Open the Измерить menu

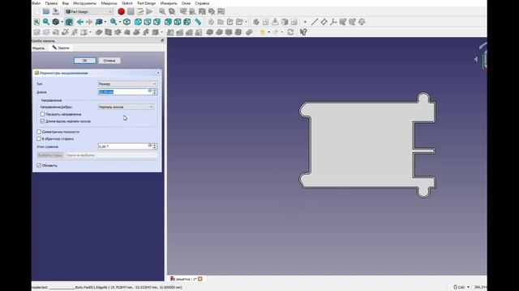(169, 3)
